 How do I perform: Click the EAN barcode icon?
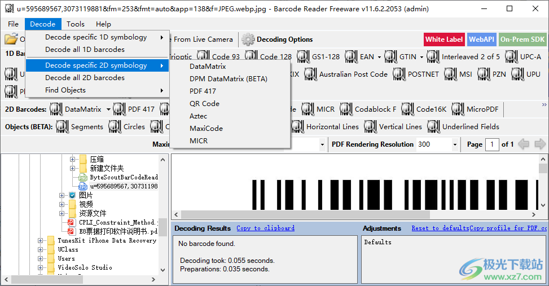(x=351, y=56)
